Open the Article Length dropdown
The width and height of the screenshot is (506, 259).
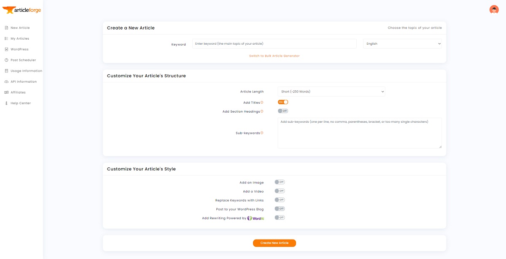pyautogui.click(x=331, y=92)
